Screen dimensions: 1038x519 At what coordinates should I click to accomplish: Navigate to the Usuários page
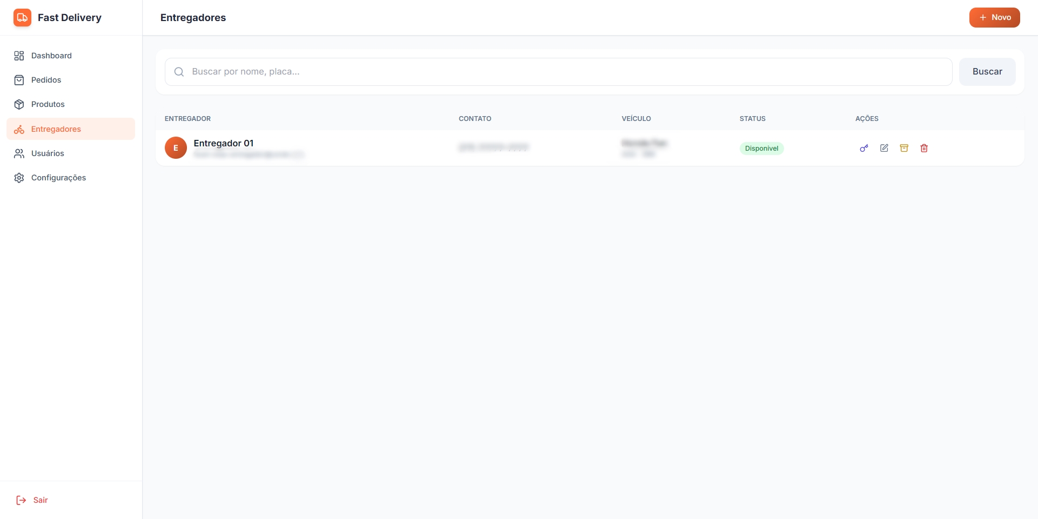48,153
